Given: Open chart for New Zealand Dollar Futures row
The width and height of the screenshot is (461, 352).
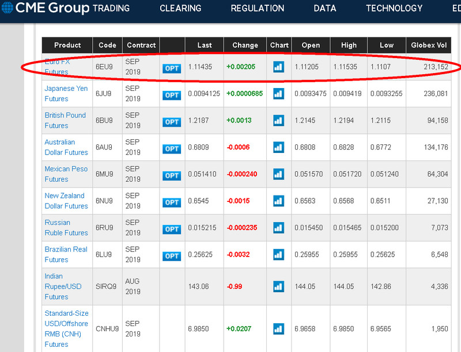Looking at the screenshot, I should click(278, 201).
